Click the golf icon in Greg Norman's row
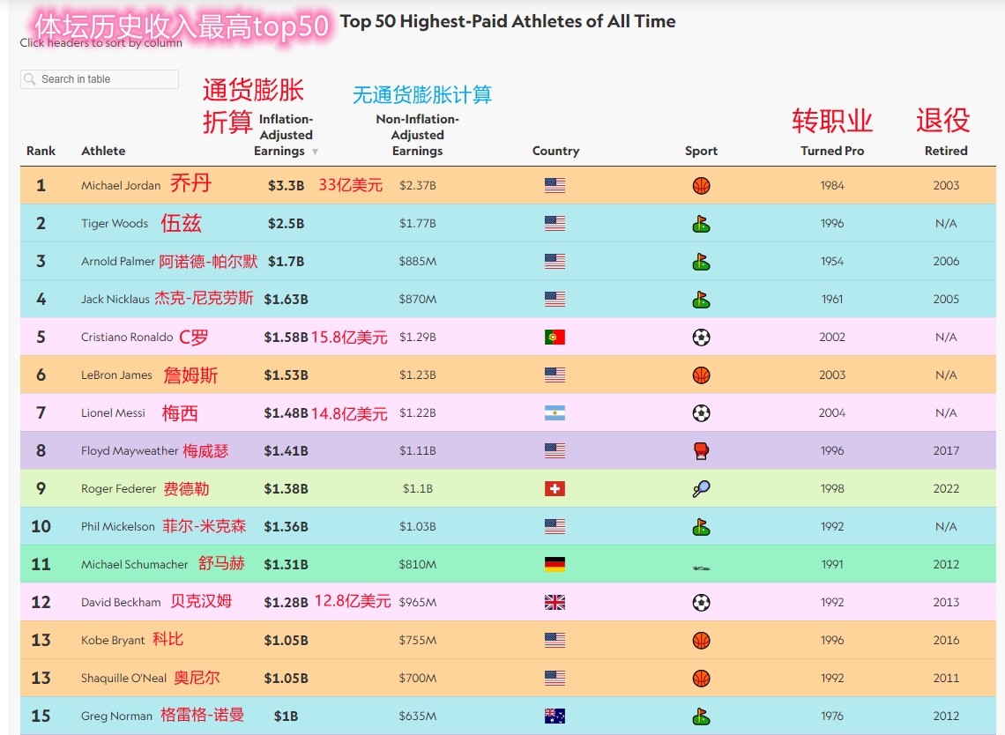Screen dimensions: 1005x735 click(x=701, y=716)
